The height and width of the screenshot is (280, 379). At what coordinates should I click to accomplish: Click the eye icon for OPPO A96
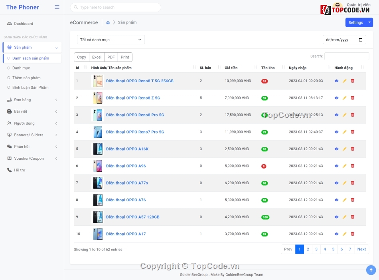tap(336, 166)
